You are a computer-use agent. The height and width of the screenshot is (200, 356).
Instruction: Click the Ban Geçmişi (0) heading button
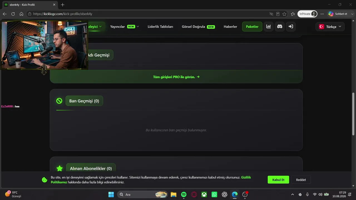[84, 101]
